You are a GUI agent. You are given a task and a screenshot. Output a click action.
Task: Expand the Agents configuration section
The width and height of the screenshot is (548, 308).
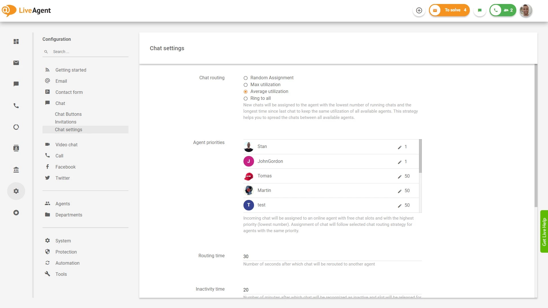(x=63, y=204)
